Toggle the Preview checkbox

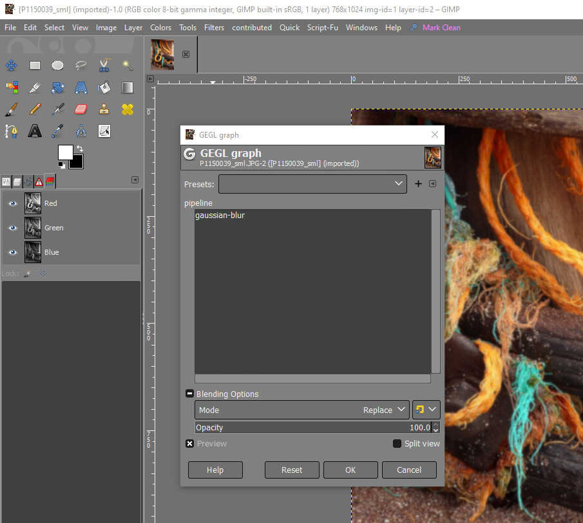coord(190,444)
